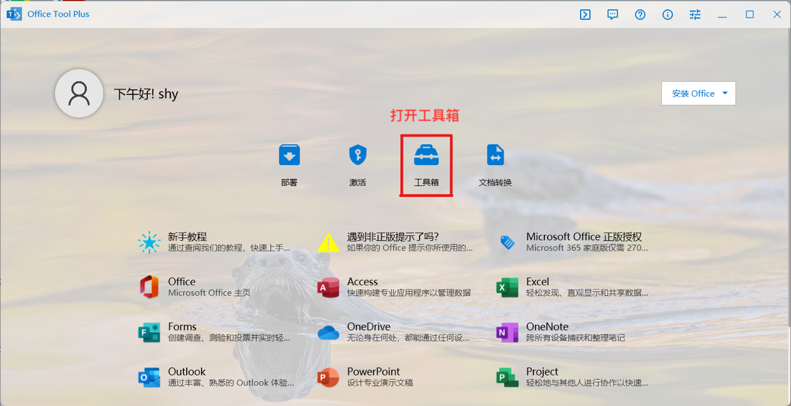Open the feedback chat icon in title bar
Screen dimensions: 791x406
pos(612,14)
